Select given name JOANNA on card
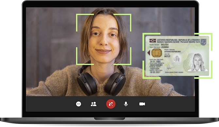This screenshot has width=219, height=127. coord(165,47)
